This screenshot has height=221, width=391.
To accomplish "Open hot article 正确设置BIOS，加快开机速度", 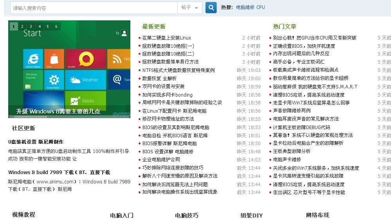I will pos(304,46).
